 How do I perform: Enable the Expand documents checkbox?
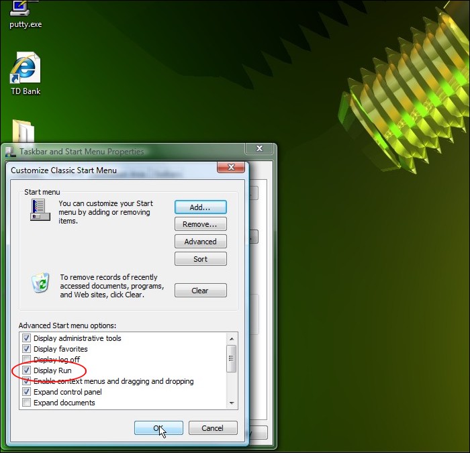[x=27, y=403]
